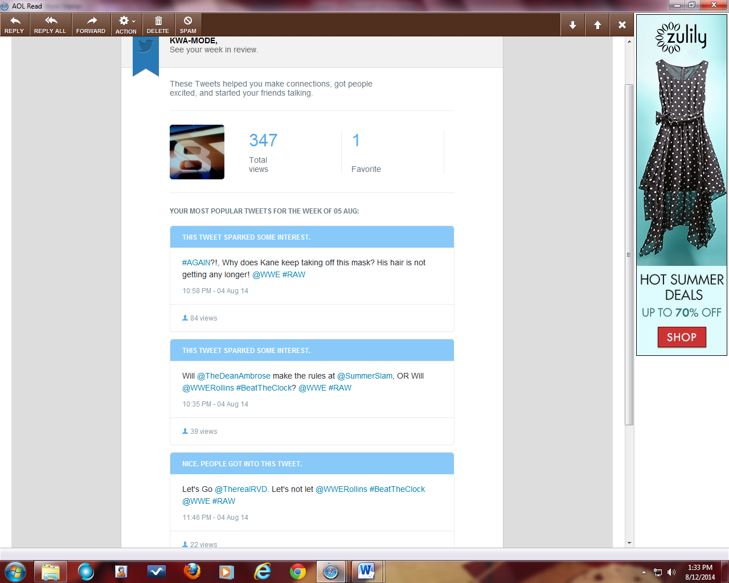Click the polka dot dress ad image
Screen dimensions: 729x583
[682, 159]
